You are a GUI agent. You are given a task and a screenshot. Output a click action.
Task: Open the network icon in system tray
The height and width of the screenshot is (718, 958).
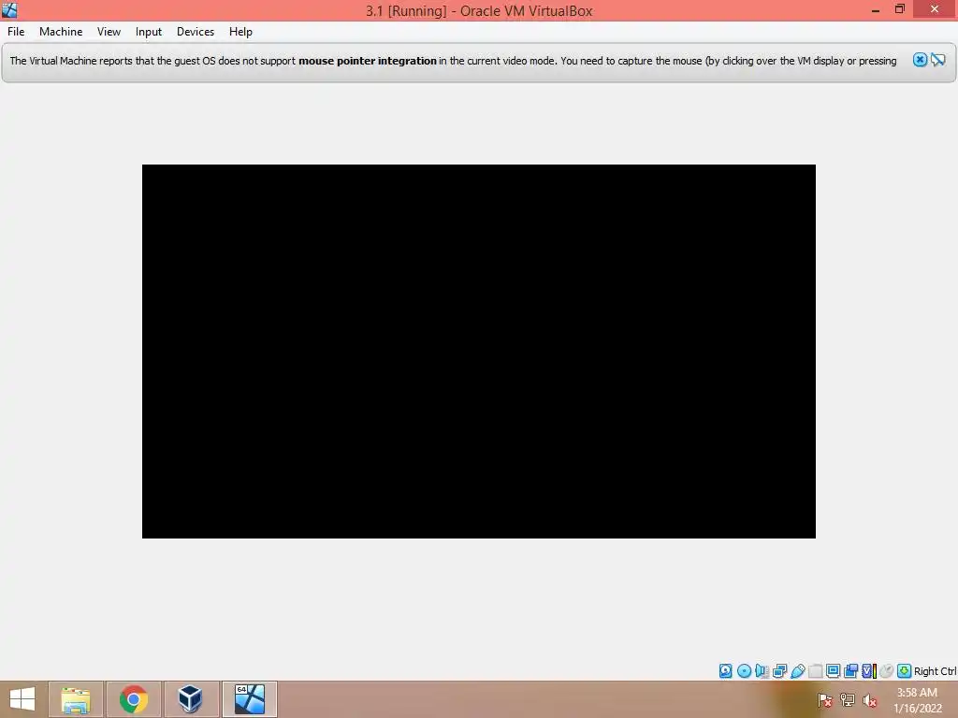click(848, 700)
